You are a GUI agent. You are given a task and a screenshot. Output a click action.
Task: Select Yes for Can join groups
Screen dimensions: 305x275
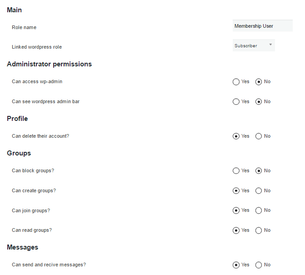coord(236,210)
